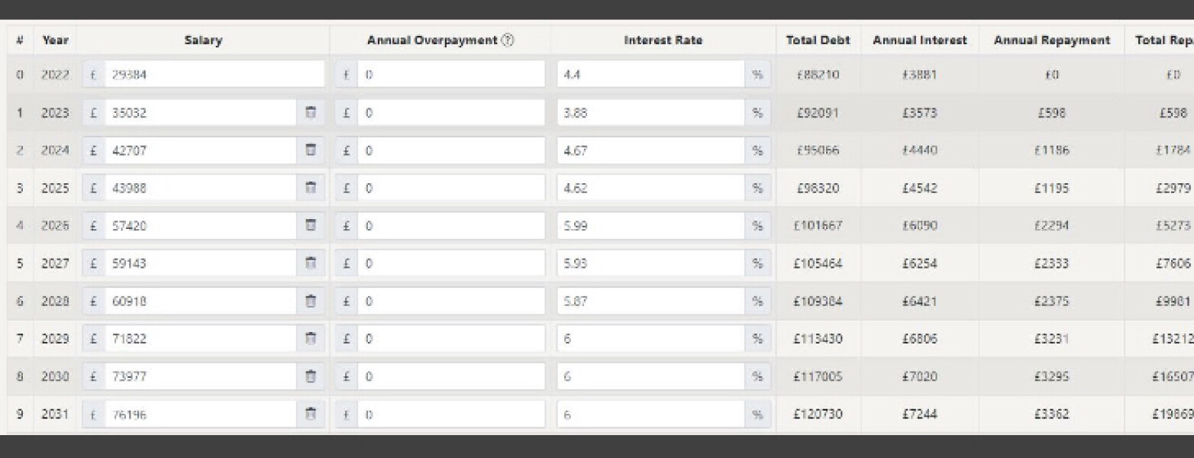1194x458 pixels.
Task: Delete the 2031 row using trash icon
Action: tap(311, 414)
